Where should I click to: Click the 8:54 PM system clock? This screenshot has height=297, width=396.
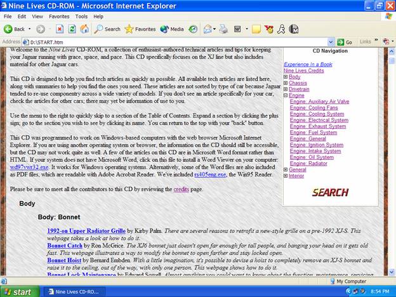point(380,292)
